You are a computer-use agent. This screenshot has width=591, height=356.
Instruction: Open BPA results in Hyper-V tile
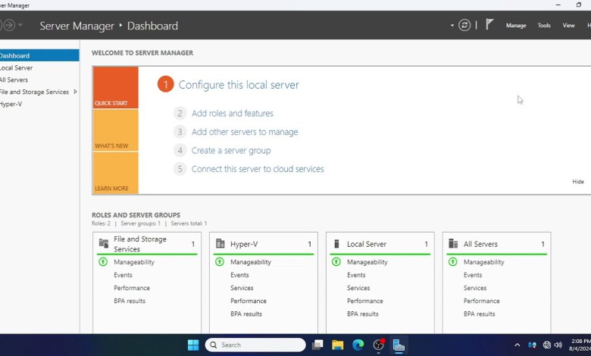pyautogui.click(x=246, y=314)
